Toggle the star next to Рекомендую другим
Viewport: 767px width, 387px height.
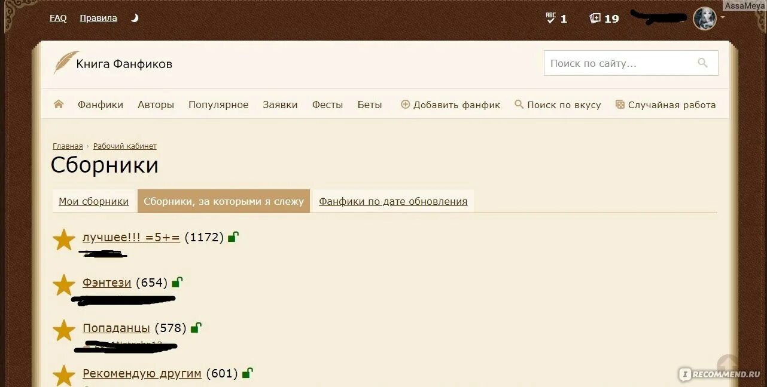point(64,376)
